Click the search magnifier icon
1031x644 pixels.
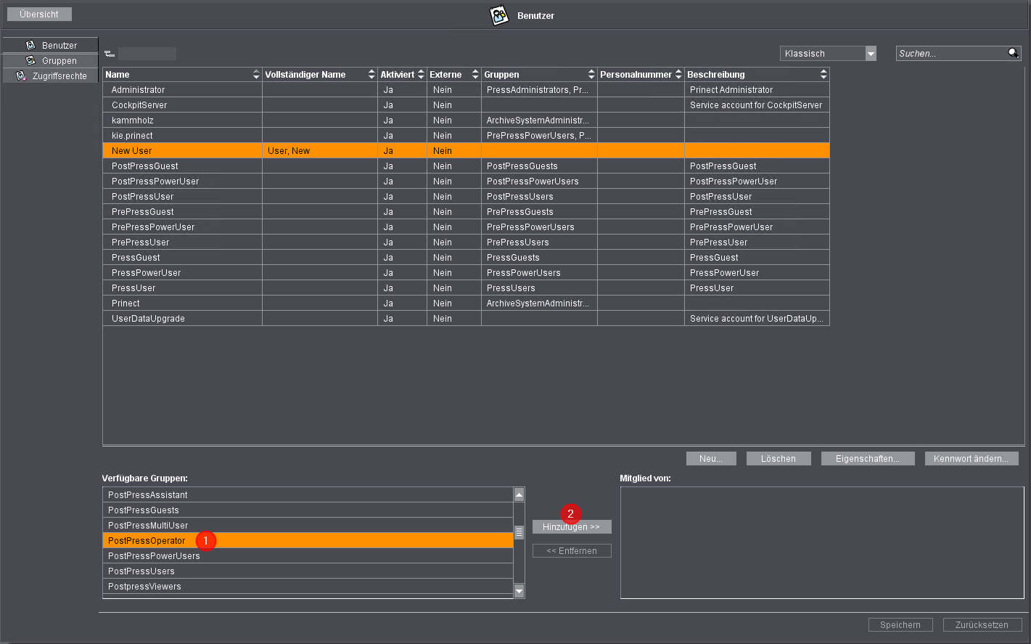click(1013, 53)
